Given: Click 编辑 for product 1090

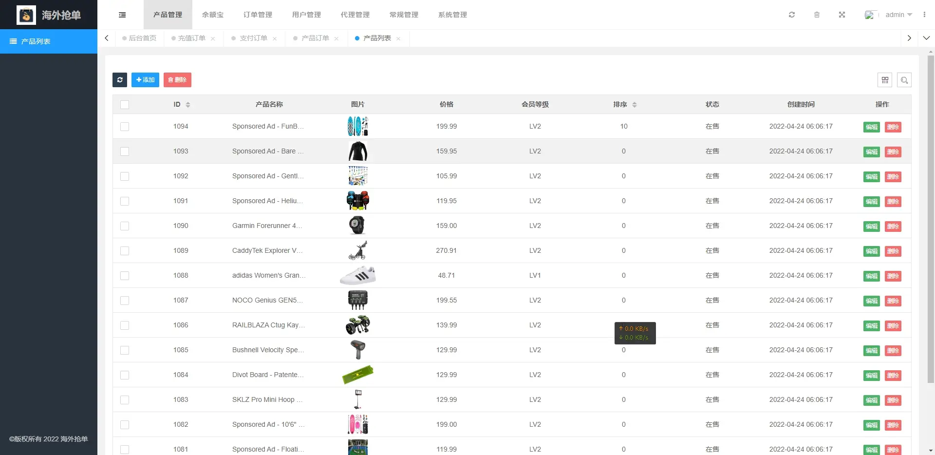Looking at the screenshot, I should coord(871,227).
